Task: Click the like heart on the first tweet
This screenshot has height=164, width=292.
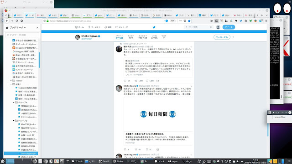Action: (x=147, y=81)
